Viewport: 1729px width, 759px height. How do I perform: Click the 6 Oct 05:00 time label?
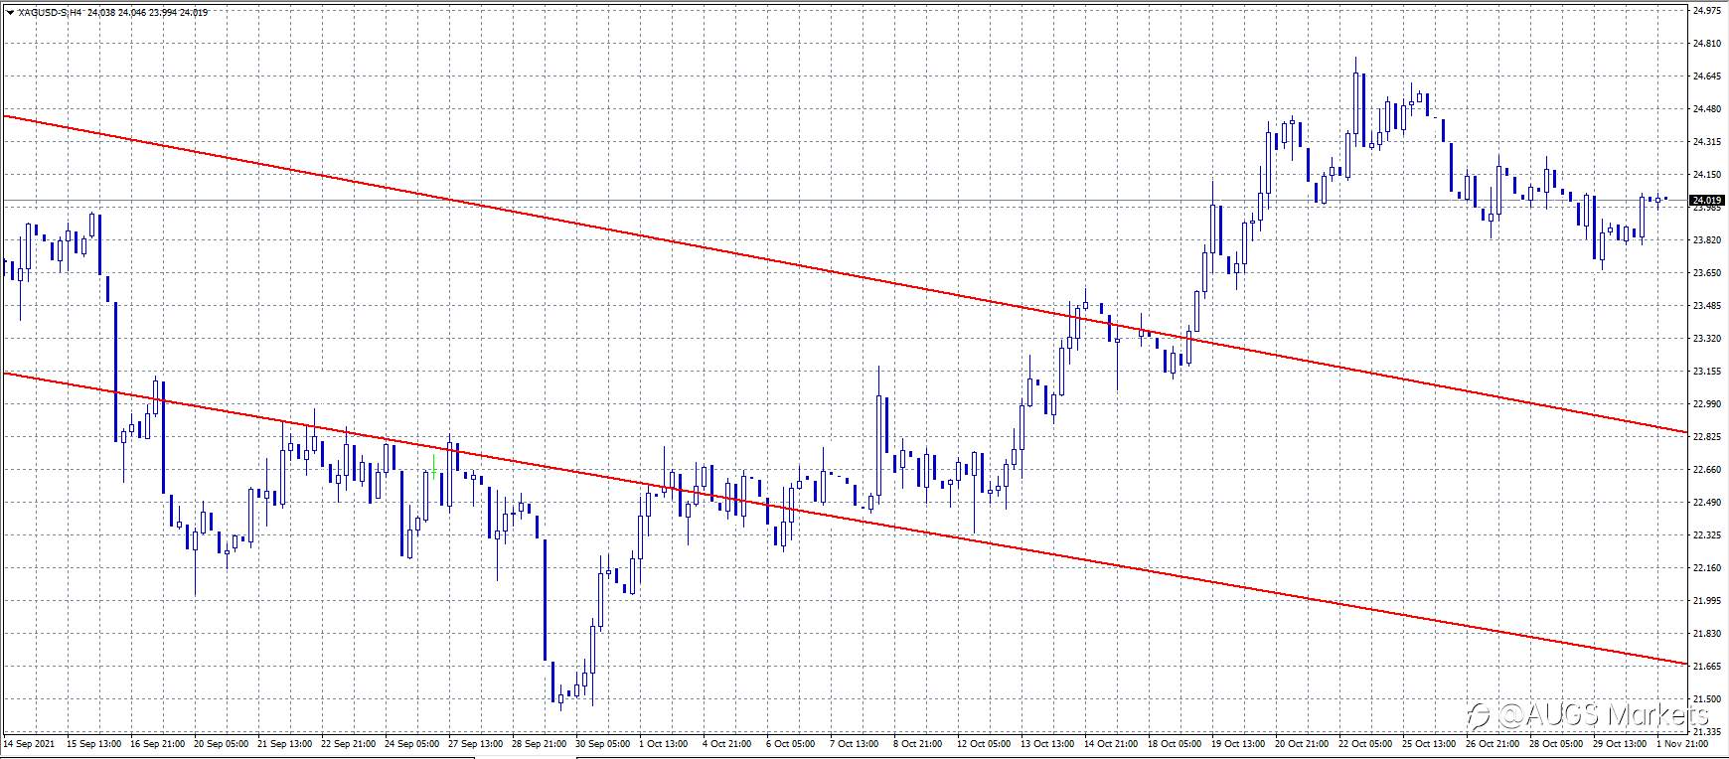tap(791, 743)
